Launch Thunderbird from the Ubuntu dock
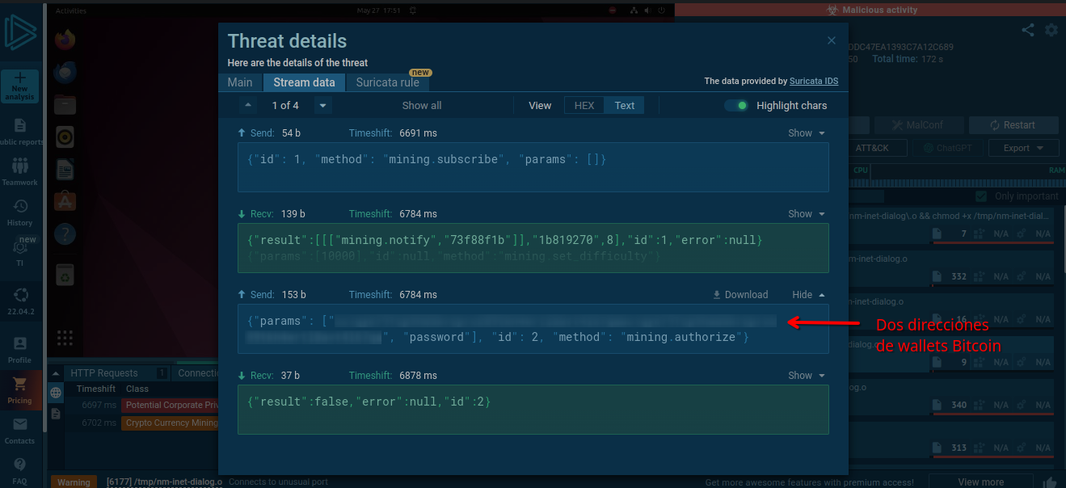The image size is (1066, 488). pyautogui.click(x=65, y=72)
